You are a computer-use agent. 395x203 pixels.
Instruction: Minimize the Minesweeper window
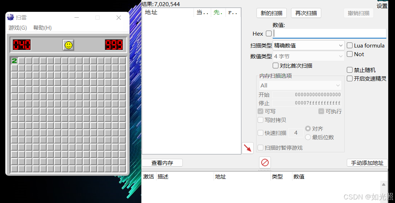click(77, 17)
